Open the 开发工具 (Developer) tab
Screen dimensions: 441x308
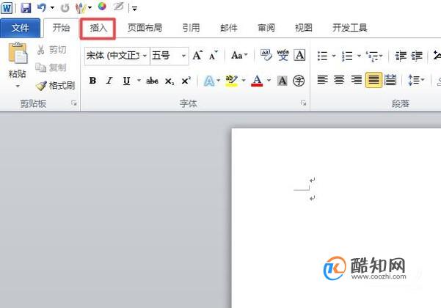[349, 28]
